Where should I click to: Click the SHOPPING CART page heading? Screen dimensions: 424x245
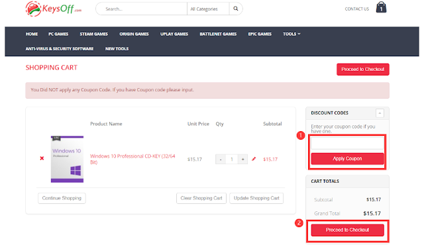[52, 68]
